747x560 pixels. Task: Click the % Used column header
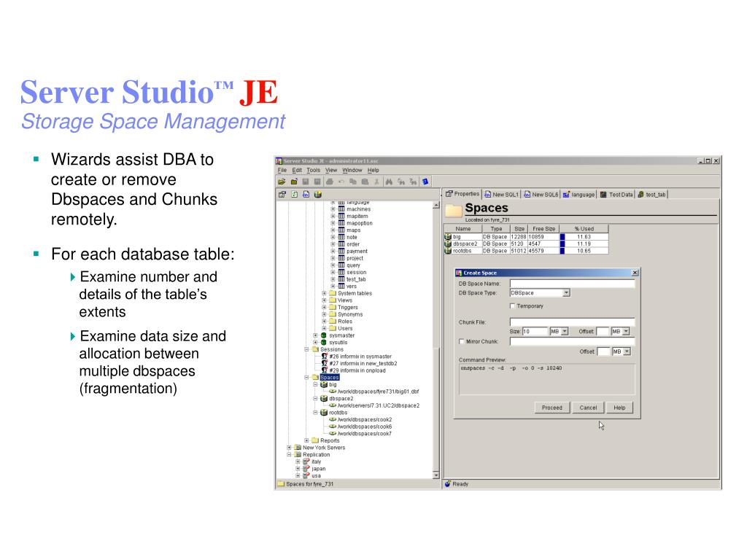584,229
